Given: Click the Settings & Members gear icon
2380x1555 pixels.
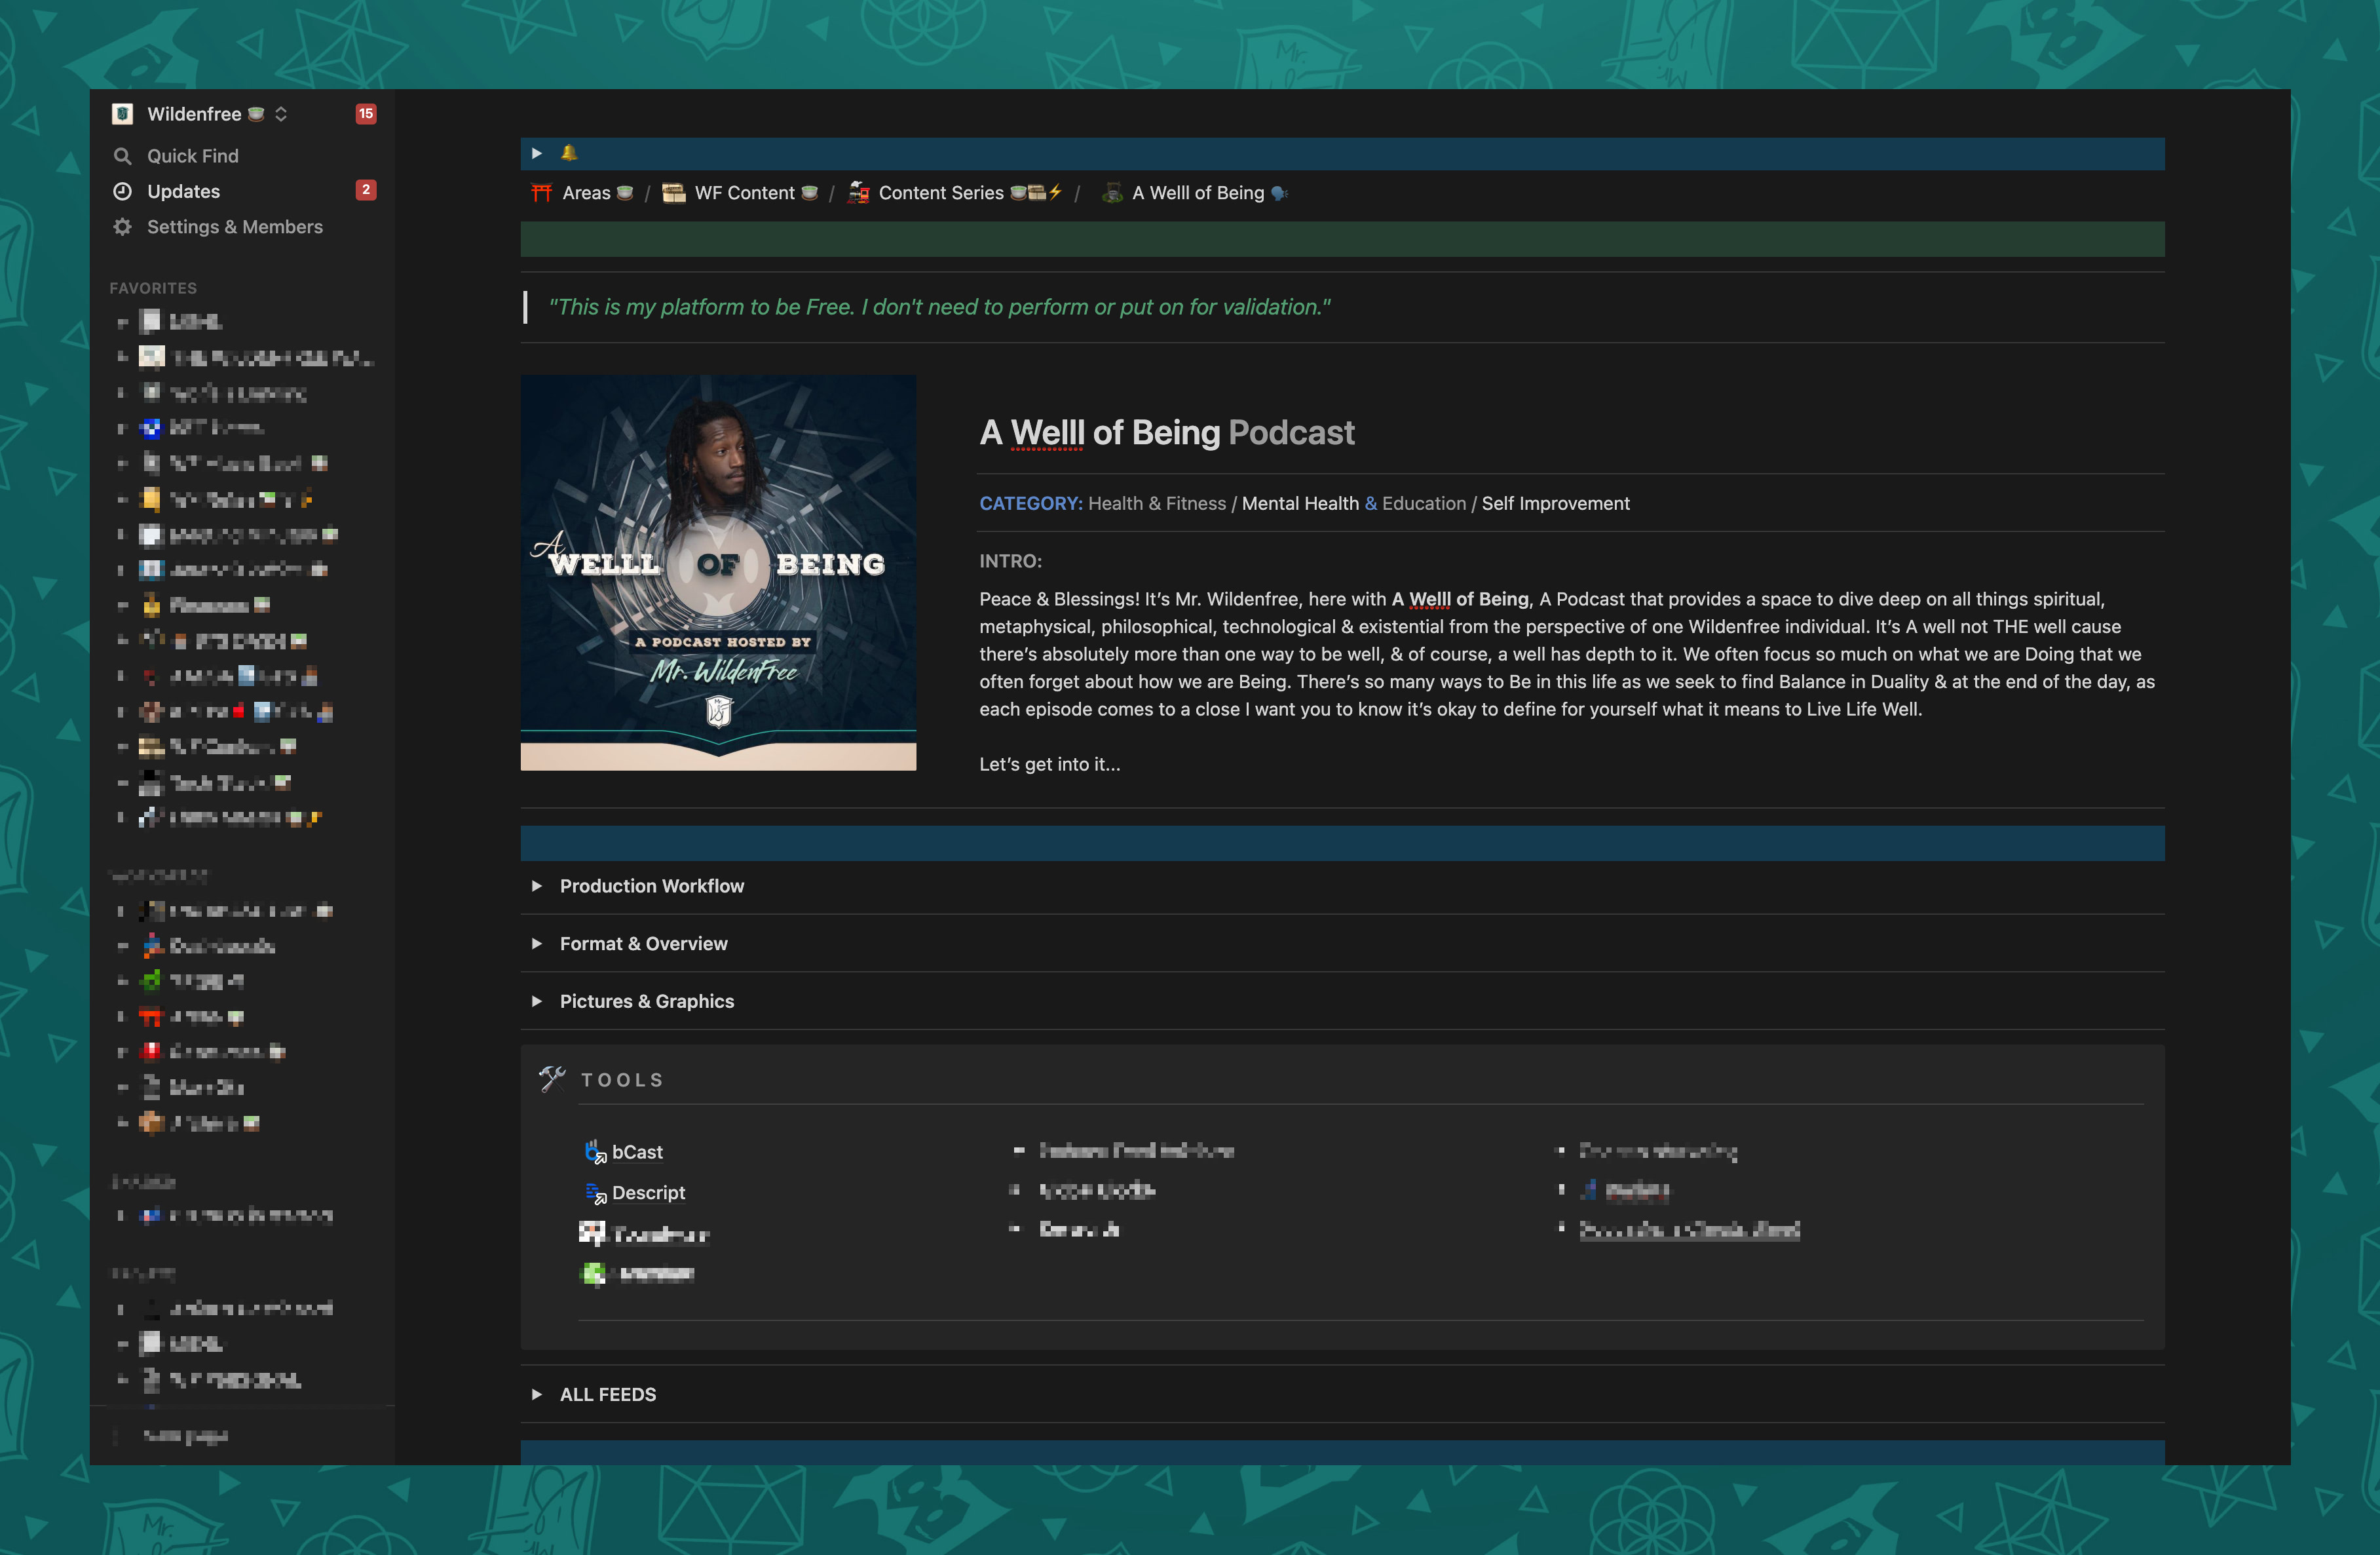Looking at the screenshot, I should 122,227.
